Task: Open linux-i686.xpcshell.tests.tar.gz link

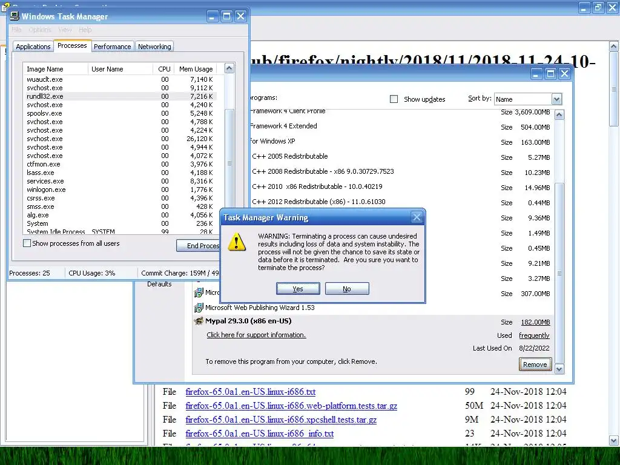Action: coord(281,420)
